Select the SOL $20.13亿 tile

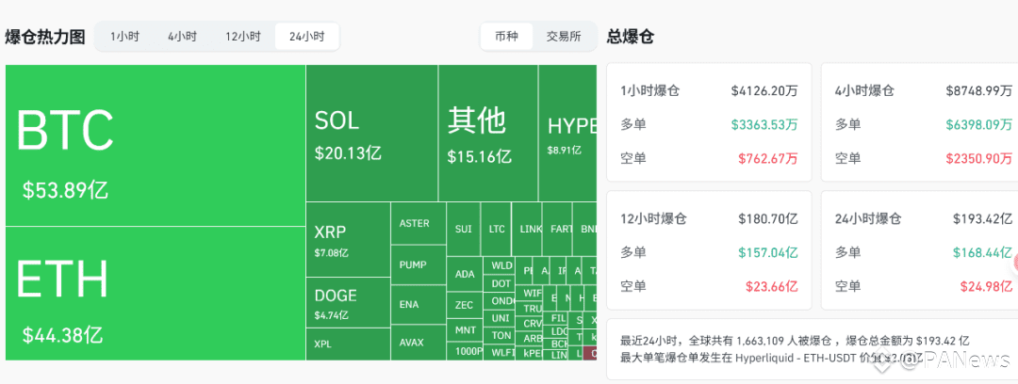click(372, 133)
